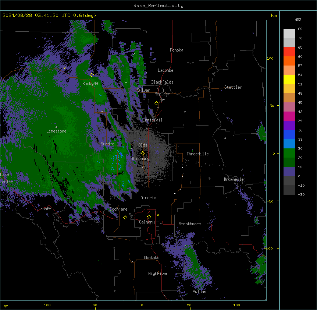Image resolution: width=317 pixels, height=310 pixels.
Task: Click the yellow V marker northeast of Calgary
Action: click(158, 215)
